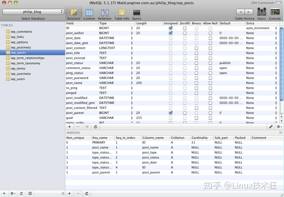The width and height of the screenshot is (284, 197).
Task: Toggle the table information pane icon
Action: pyautogui.click(x=30, y=193)
